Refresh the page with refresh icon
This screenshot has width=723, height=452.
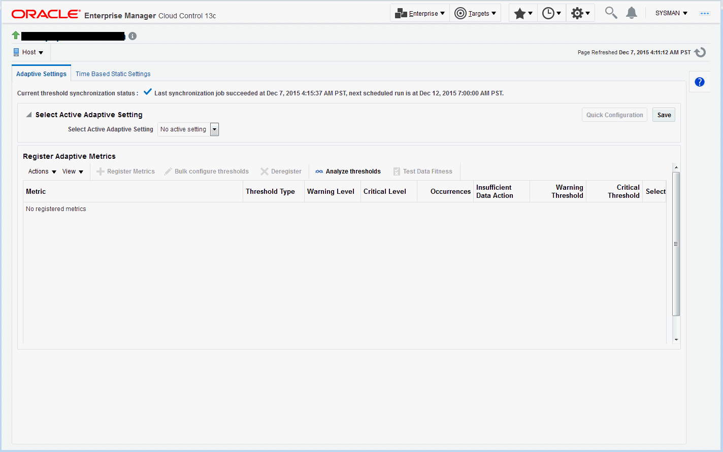[x=700, y=52]
